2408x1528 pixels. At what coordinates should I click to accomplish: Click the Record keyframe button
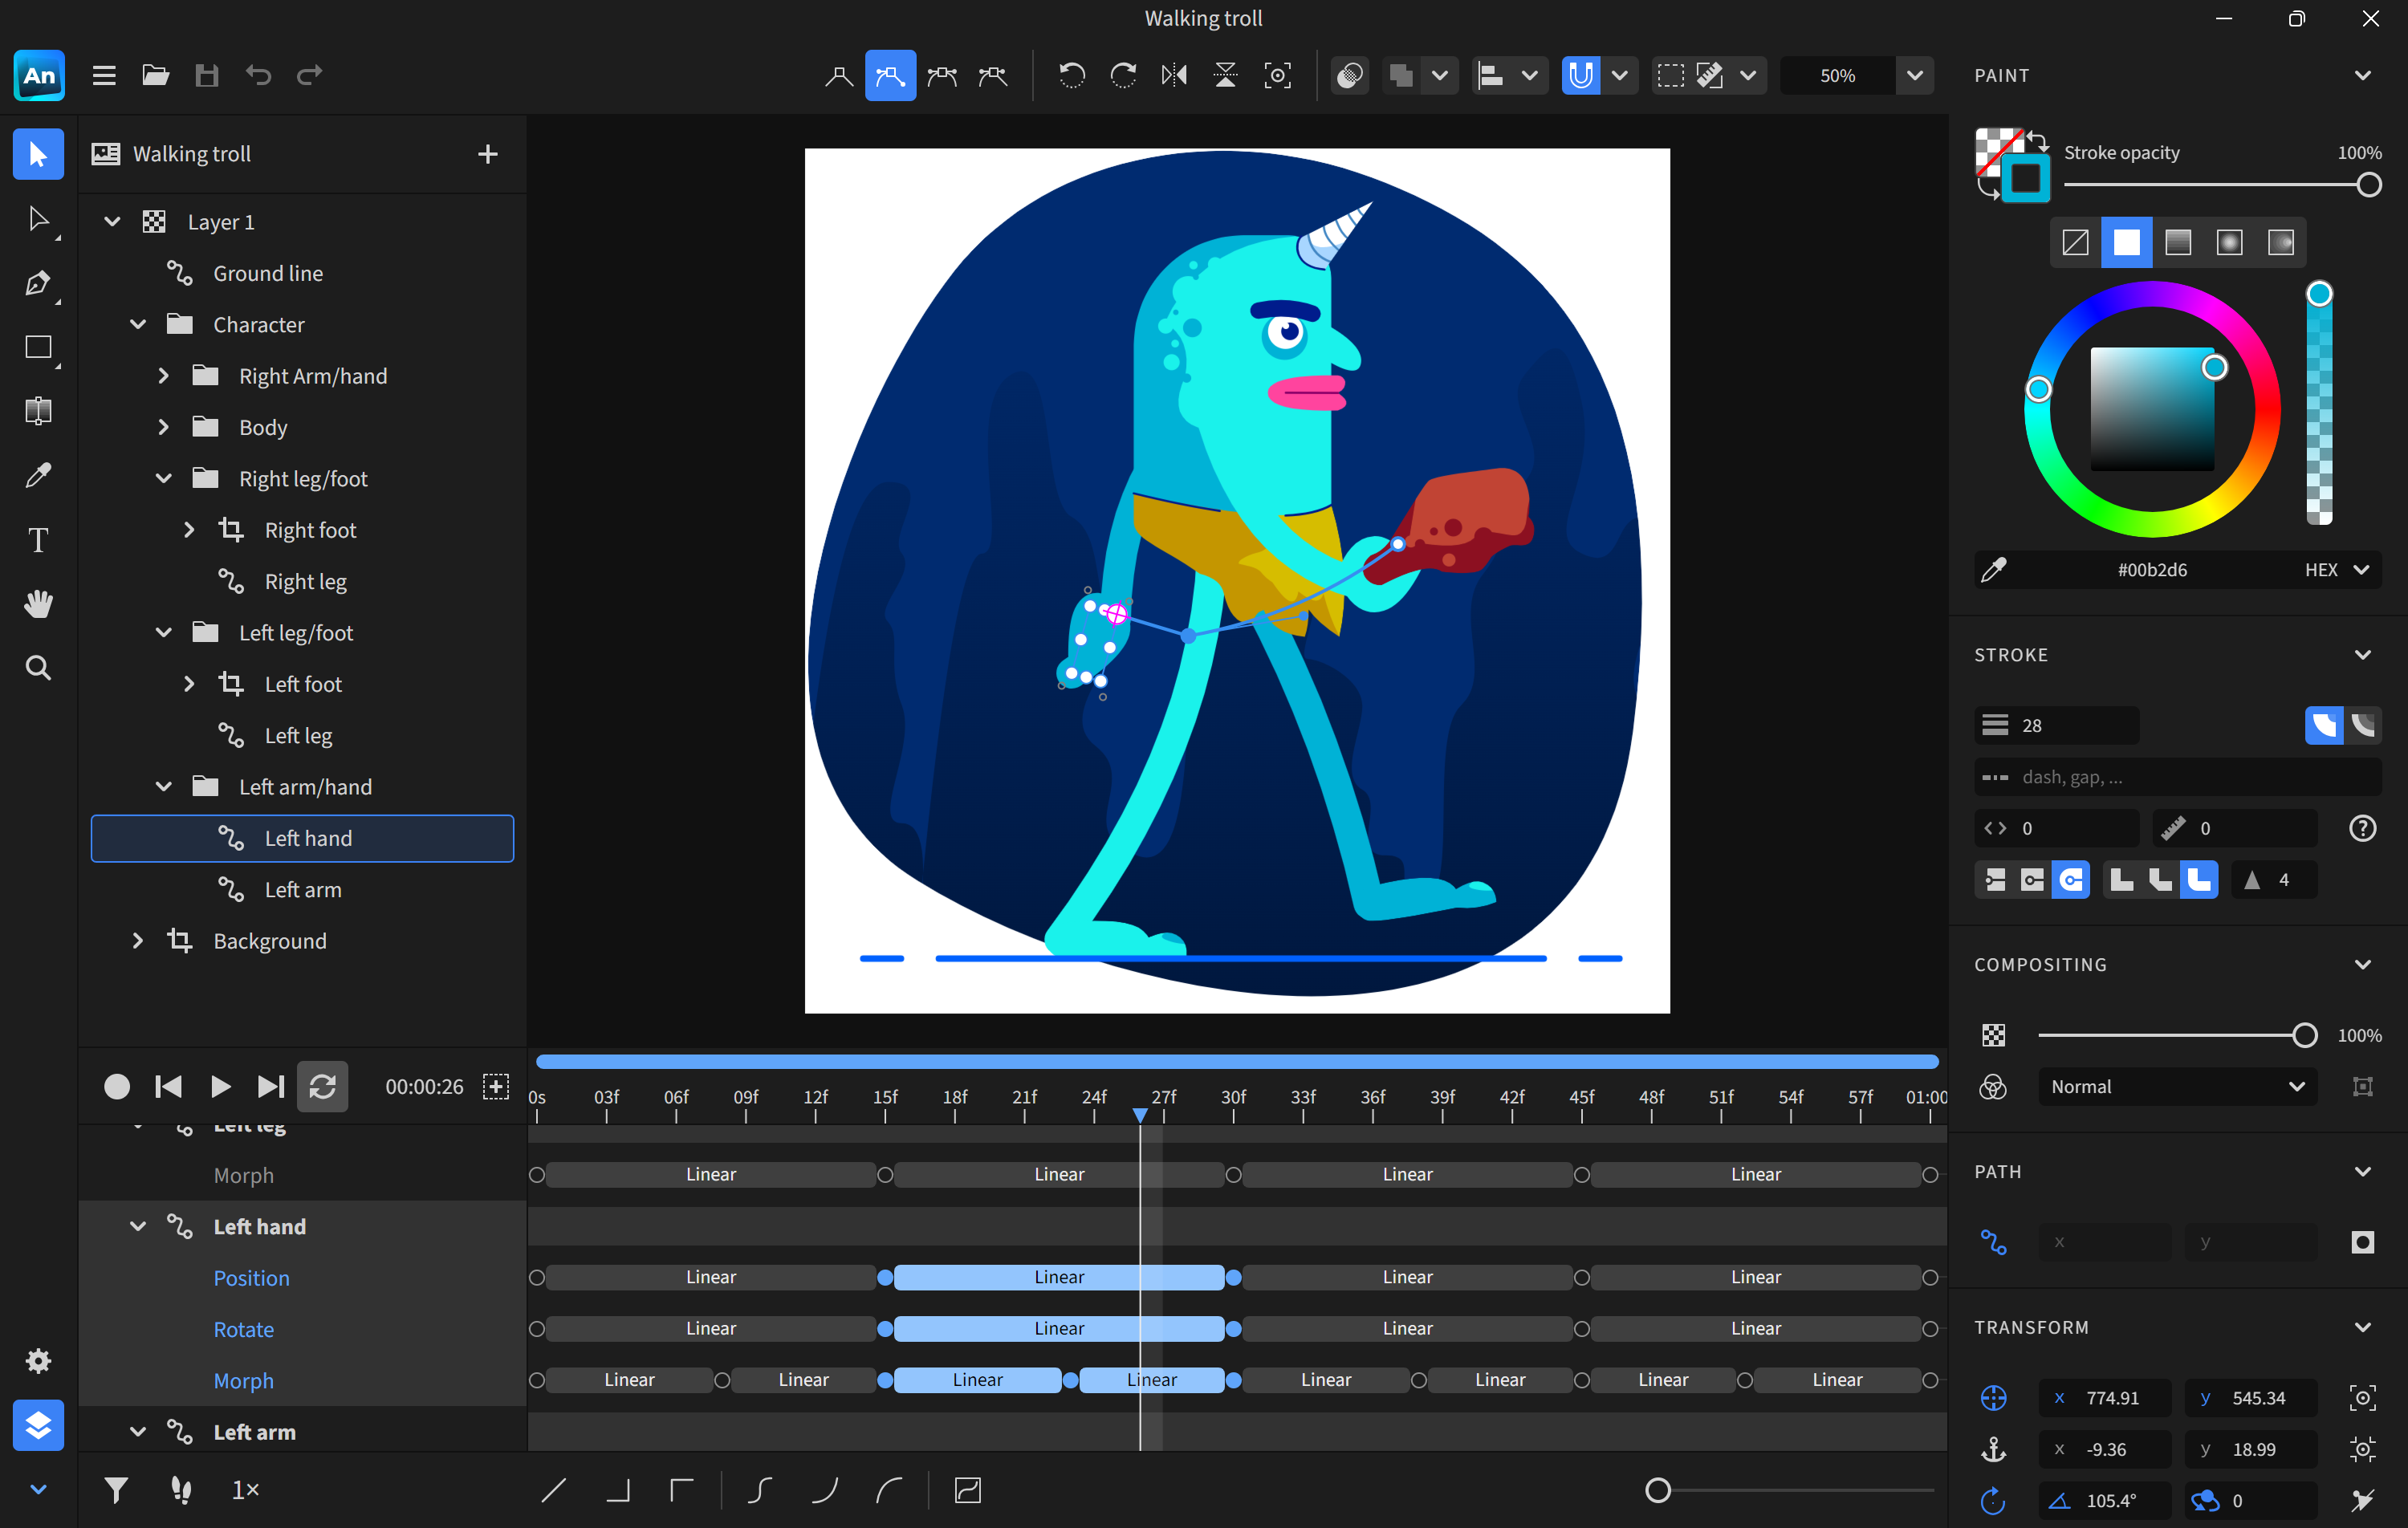click(117, 1086)
